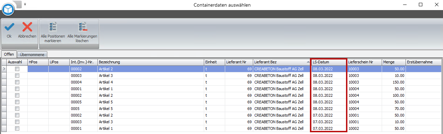The width and height of the screenshot is (443, 134).
Task: Select the Menge cell showing 150.00
Action: click(394, 82)
